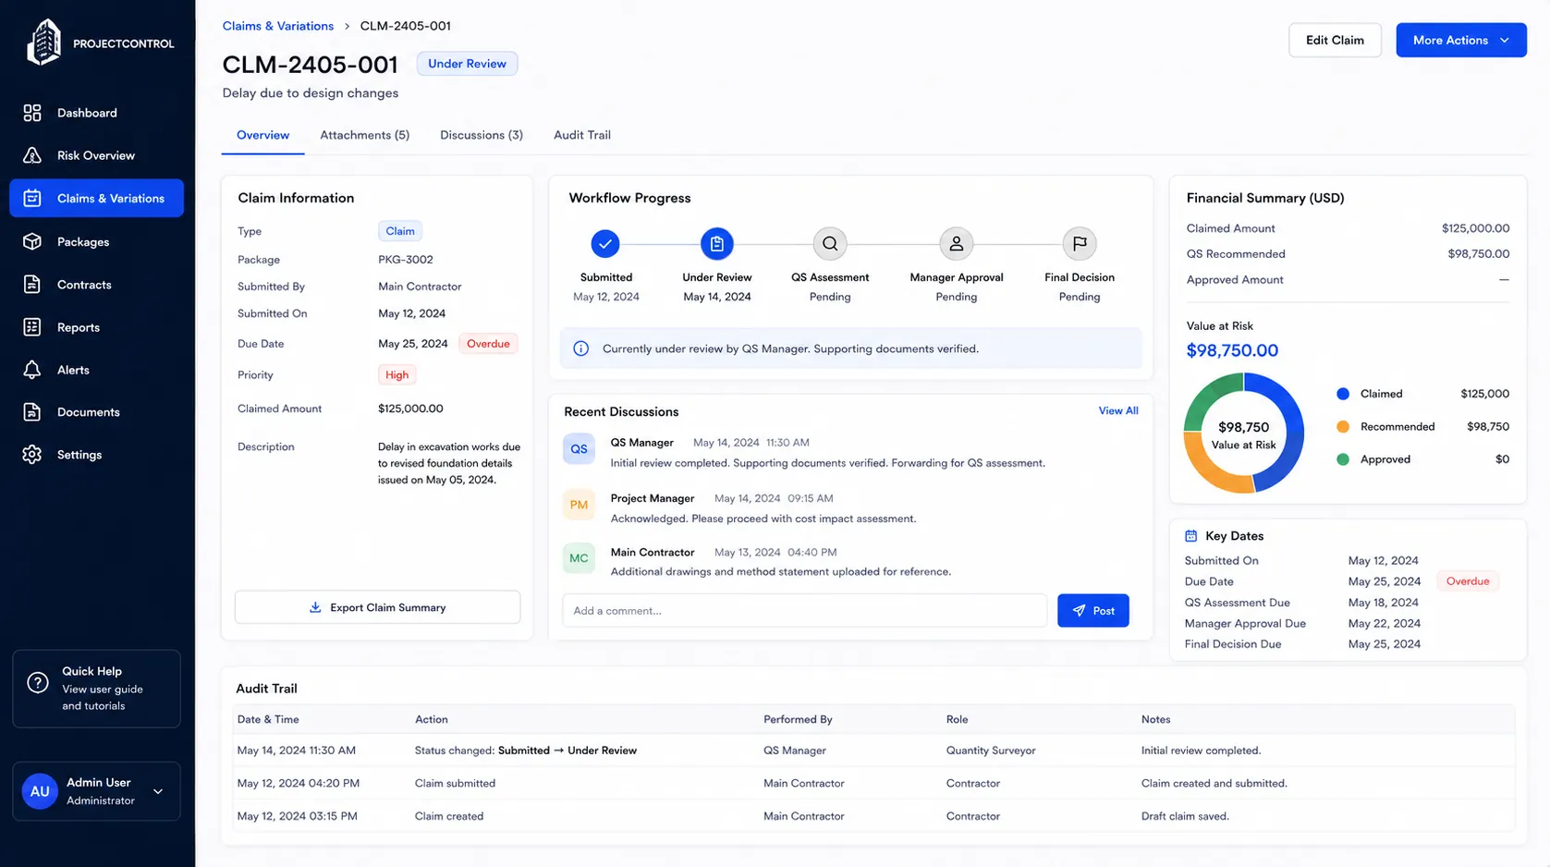Click the blue Claimed legend swatch
The height and width of the screenshot is (867, 1550).
[x=1343, y=394]
